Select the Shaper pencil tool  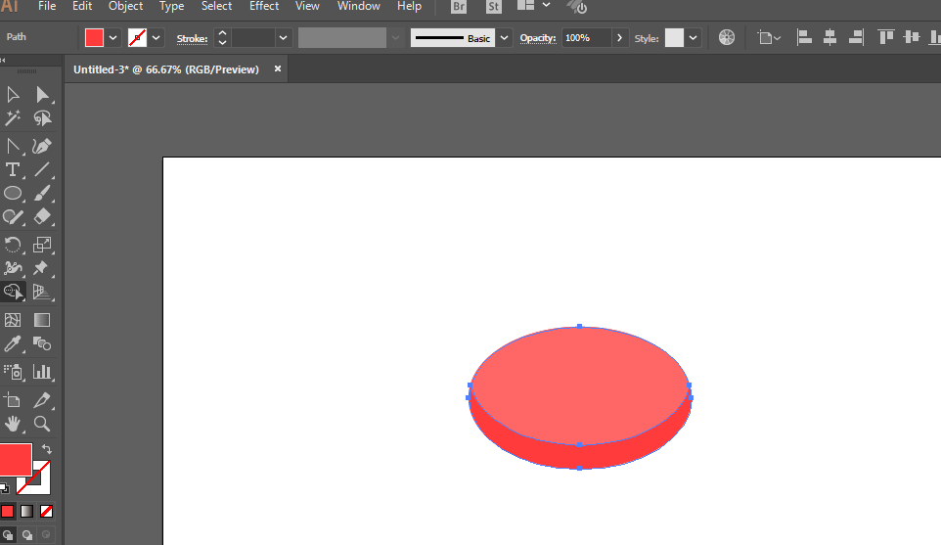13,216
